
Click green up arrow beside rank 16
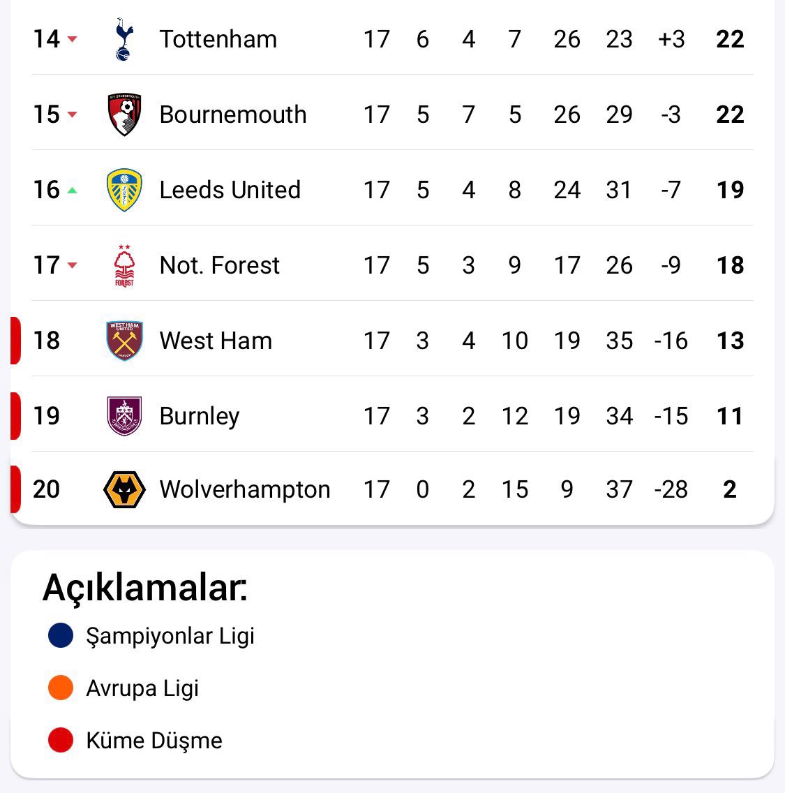click(72, 190)
